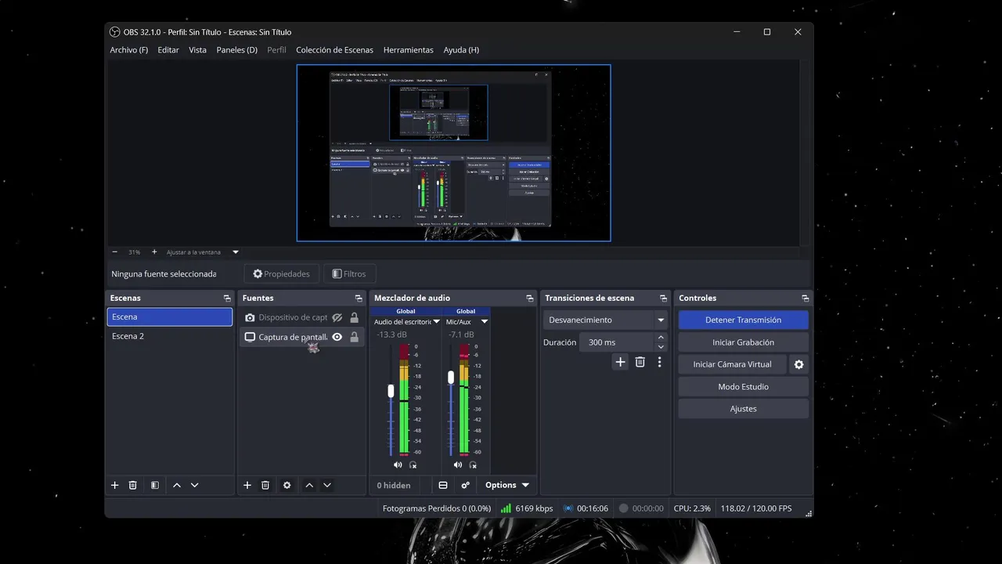Toggle monitoring for Audio del escritorio
Screen dimensions: 1002x564
tap(413, 465)
